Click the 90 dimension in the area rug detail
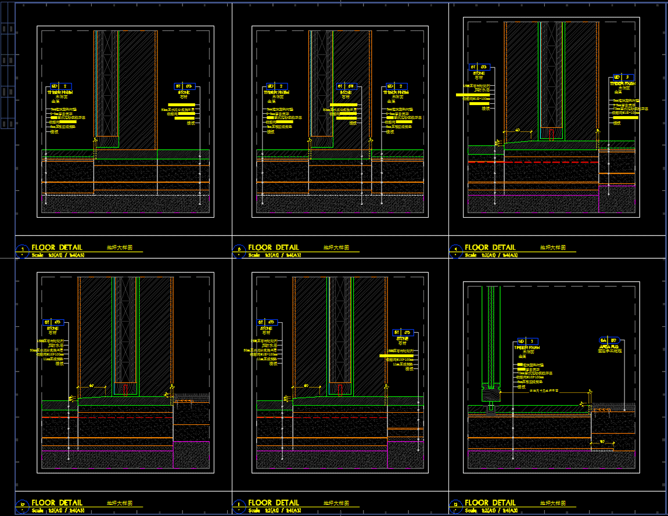 click(602, 442)
